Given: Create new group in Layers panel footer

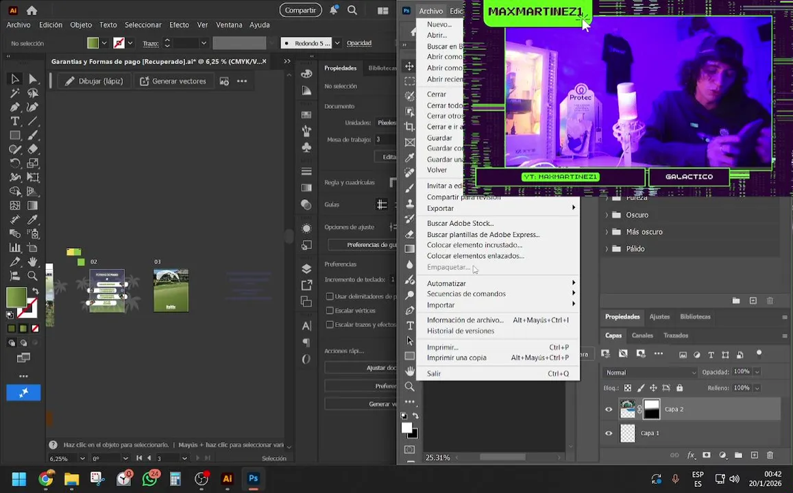Looking at the screenshot, I should [738, 455].
